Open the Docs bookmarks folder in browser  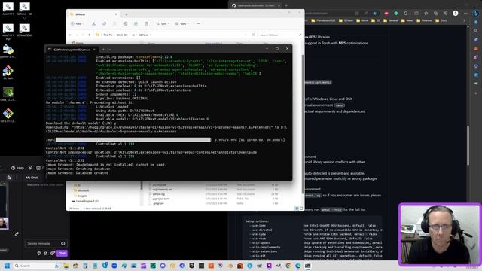pos(442,20)
